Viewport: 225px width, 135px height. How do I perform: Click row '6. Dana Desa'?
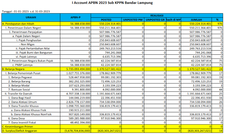[x=112, y=119]
